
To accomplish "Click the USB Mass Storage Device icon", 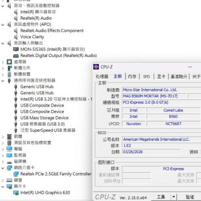I will tap(16, 118).
